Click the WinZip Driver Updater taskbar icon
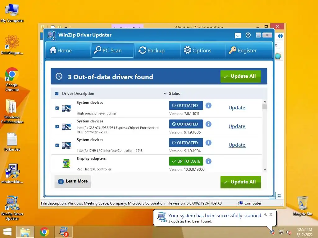 [x=63, y=232]
